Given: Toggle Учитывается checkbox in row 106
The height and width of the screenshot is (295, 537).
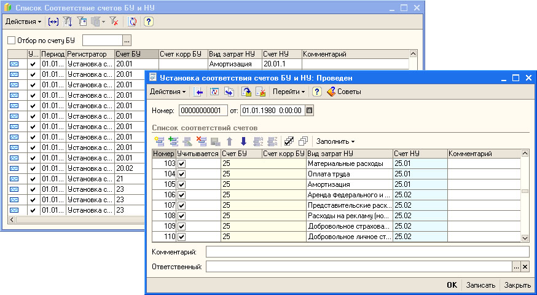Looking at the screenshot, I should point(181,195).
